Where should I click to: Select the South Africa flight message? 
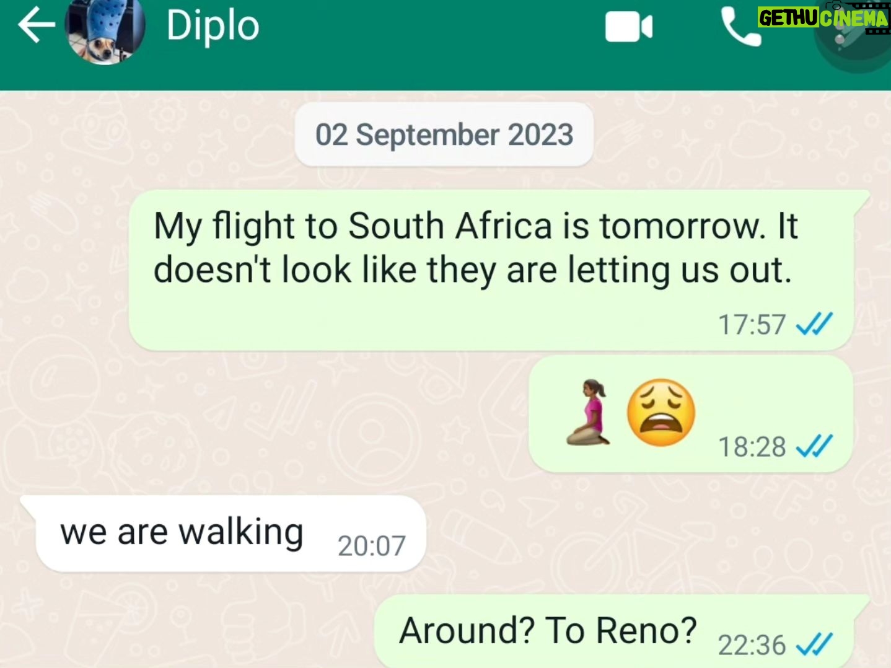pyautogui.click(x=491, y=270)
